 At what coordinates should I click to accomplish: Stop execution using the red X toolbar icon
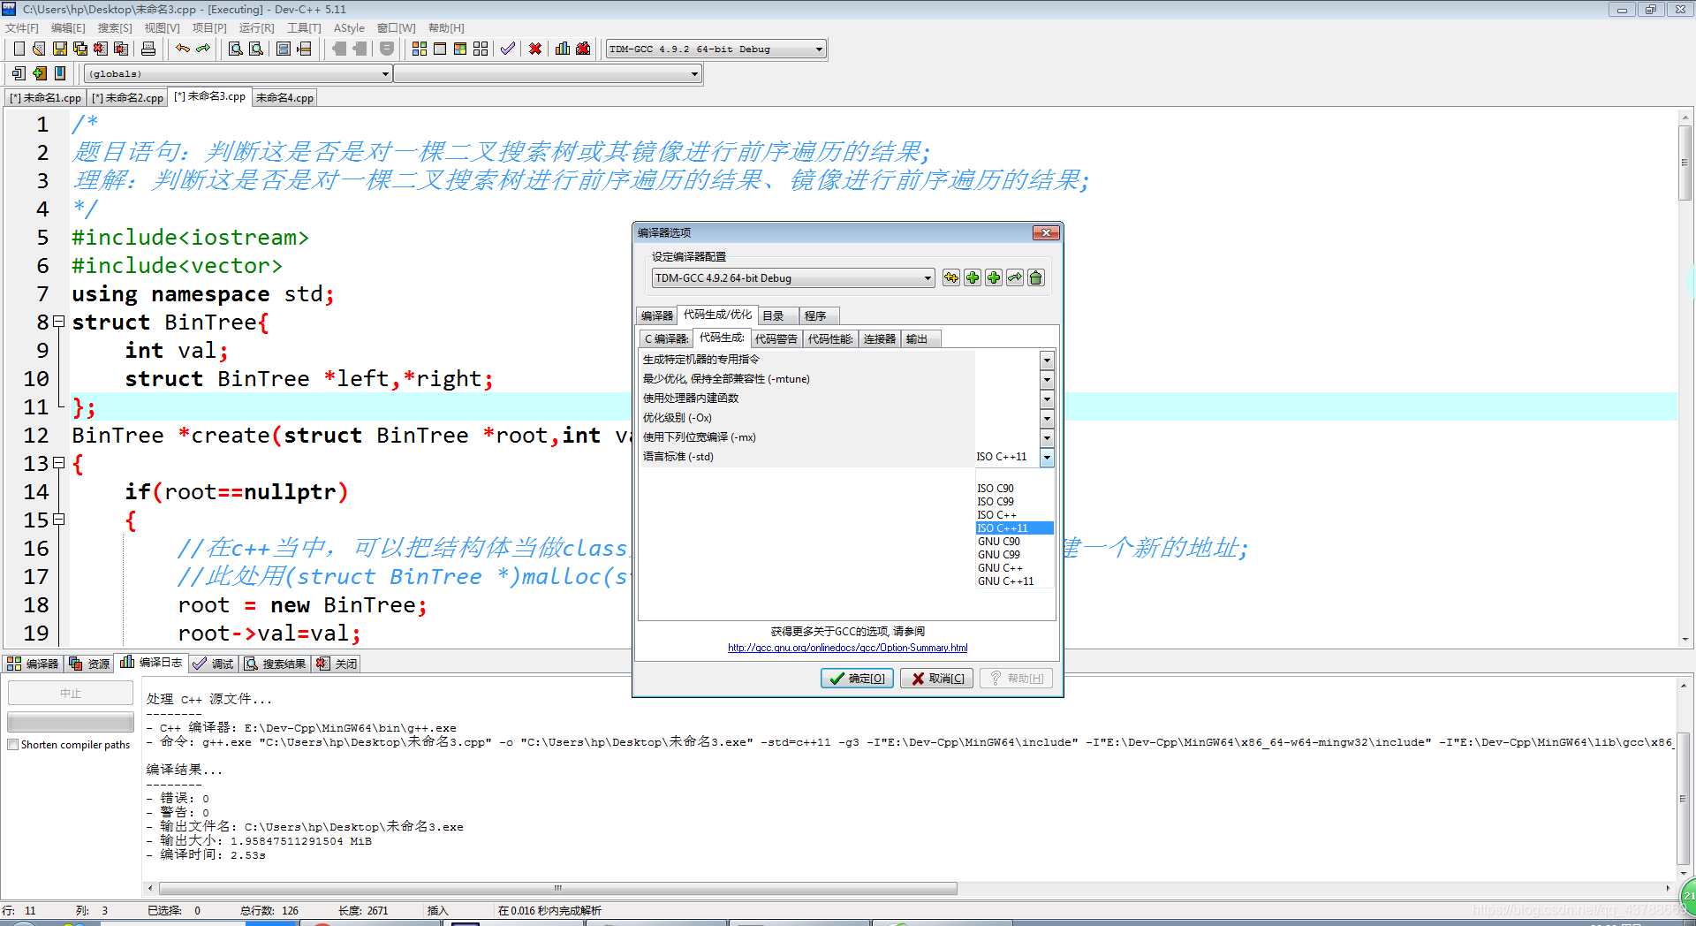click(535, 49)
